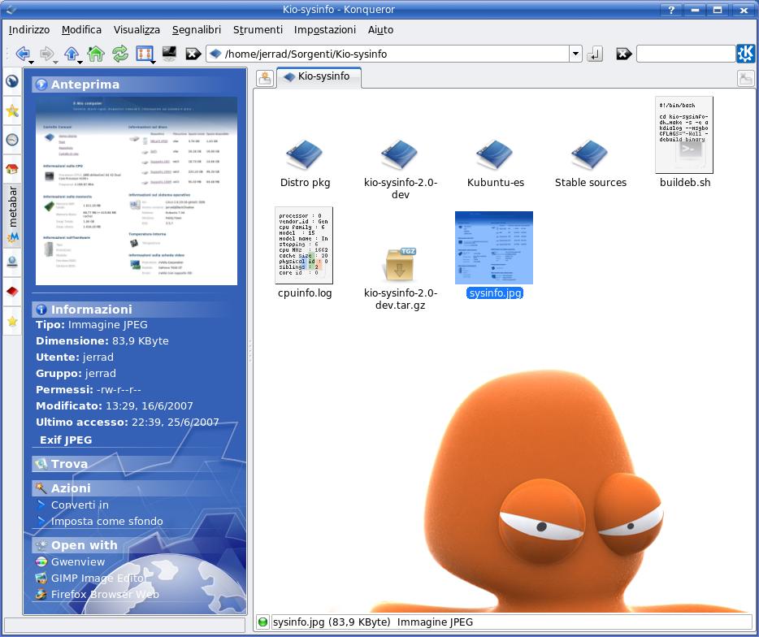Open the Segnalibri menu
The image size is (759, 637).
(x=197, y=30)
